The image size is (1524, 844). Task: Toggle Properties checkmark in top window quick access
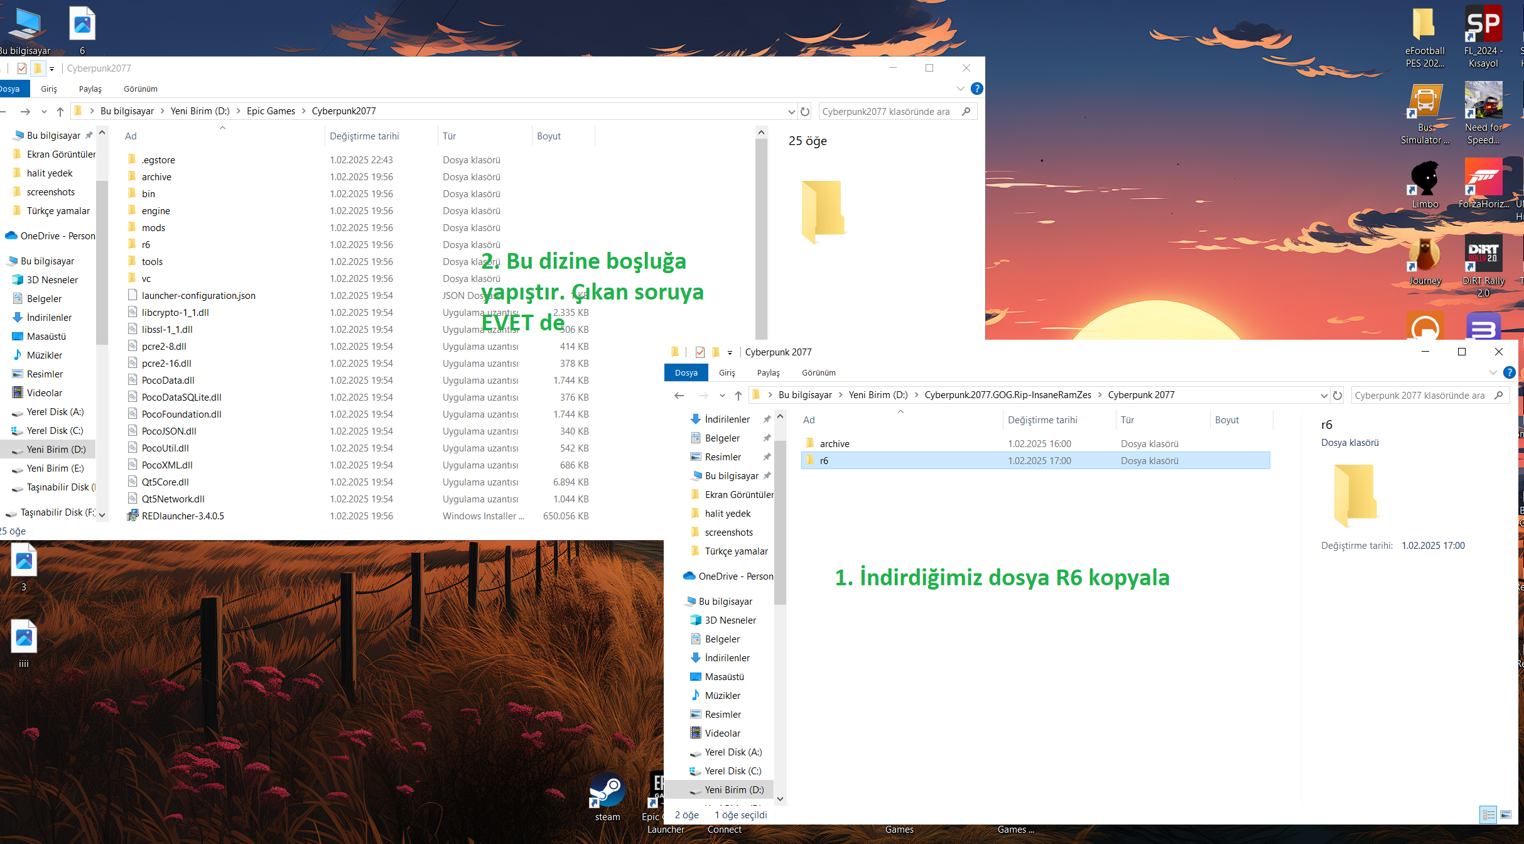tap(22, 68)
